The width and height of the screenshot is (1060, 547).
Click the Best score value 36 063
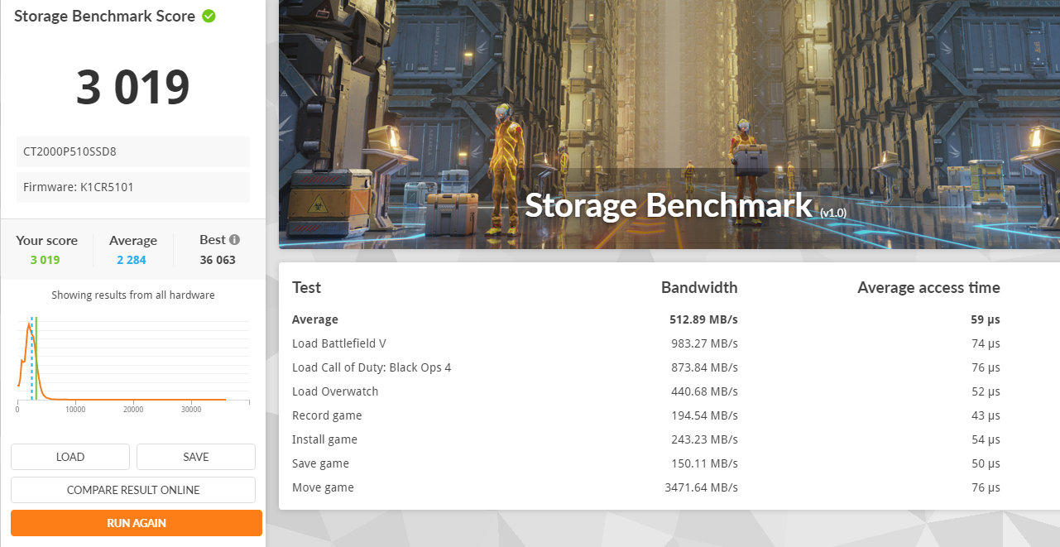218,260
